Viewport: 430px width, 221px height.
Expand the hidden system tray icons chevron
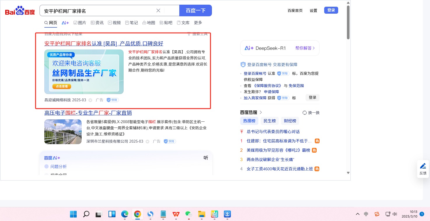coord(358,214)
